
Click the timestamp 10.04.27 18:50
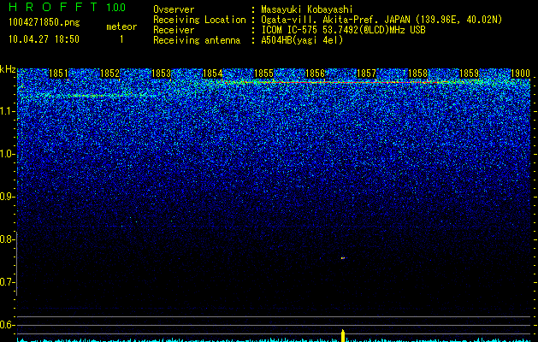coord(44,39)
